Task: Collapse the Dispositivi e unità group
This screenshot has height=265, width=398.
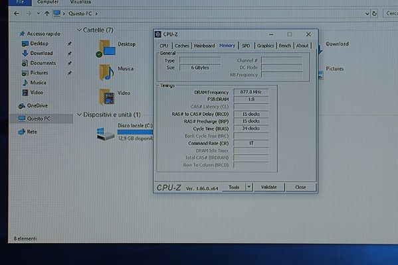Action: pyautogui.click(x=79, y=115)
